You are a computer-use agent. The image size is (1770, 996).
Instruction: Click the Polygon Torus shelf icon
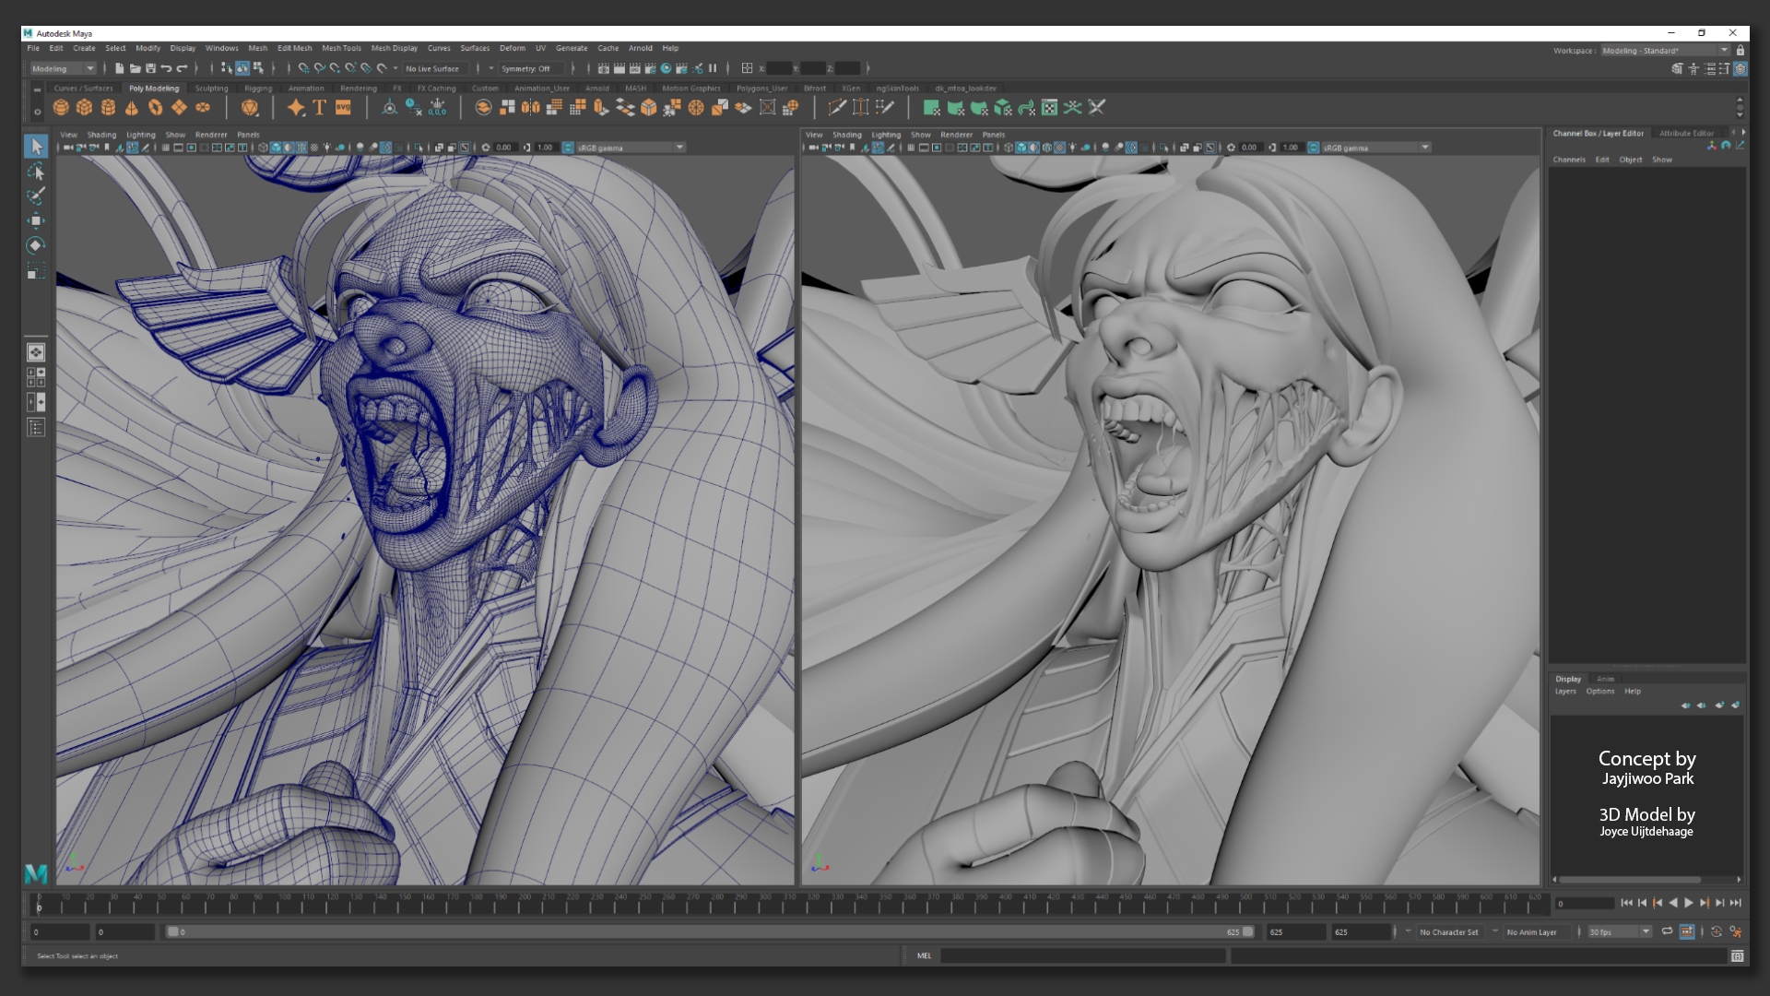155,108
